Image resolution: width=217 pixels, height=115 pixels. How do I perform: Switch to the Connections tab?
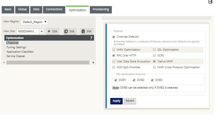coord(54,9)
